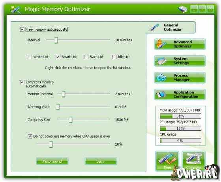The width and height of the screenshot is (221, 182).
Task: Open the General Optimizer tab
Action: (x=171, y=27)
